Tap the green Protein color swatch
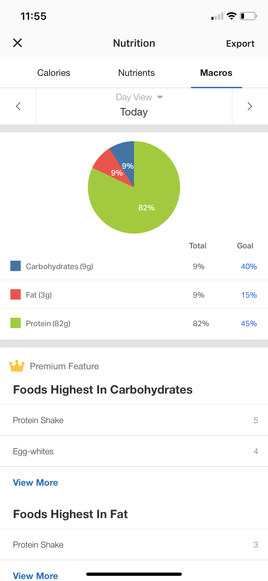The height and width of the screenshot is (581, 268). [16, 323]
